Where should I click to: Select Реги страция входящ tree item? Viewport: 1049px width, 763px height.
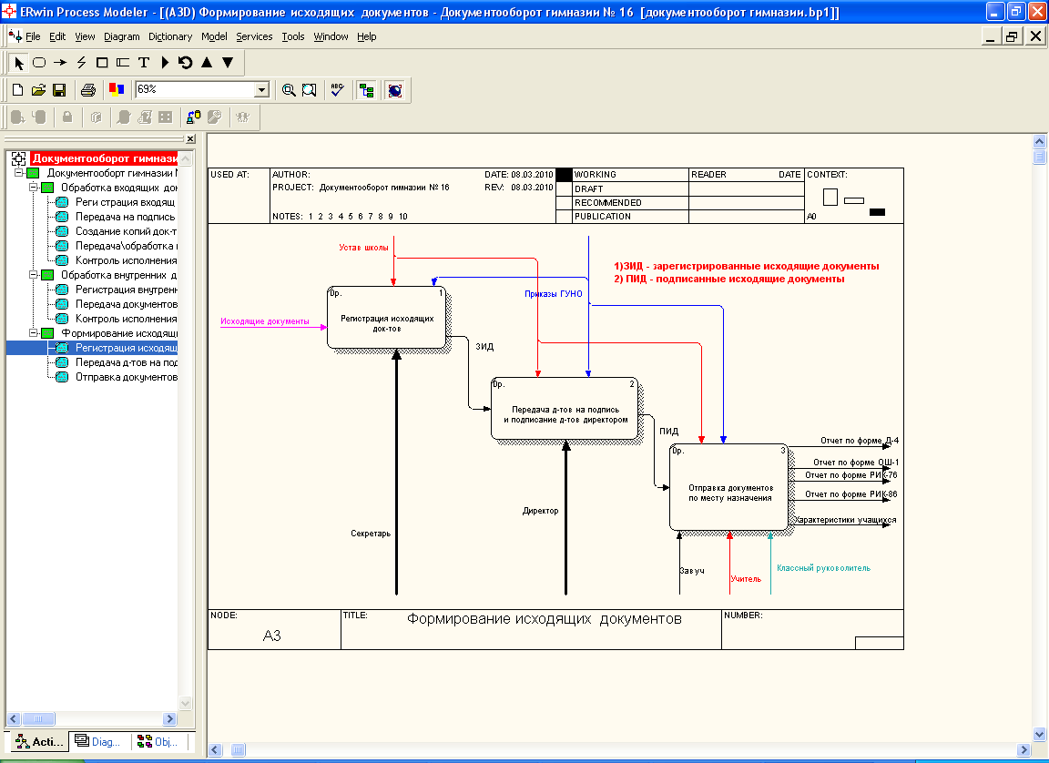[x=125, y=202]
